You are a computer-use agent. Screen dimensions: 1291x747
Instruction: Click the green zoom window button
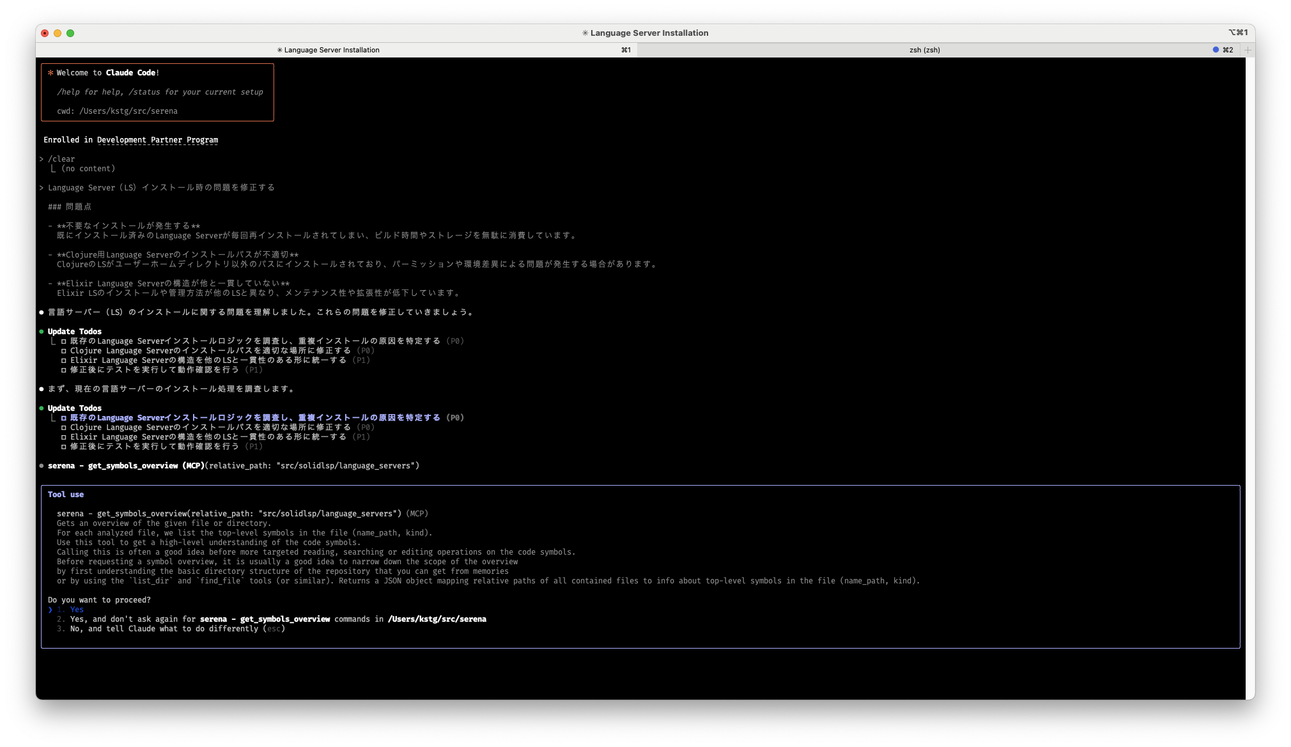coord(70,33)
